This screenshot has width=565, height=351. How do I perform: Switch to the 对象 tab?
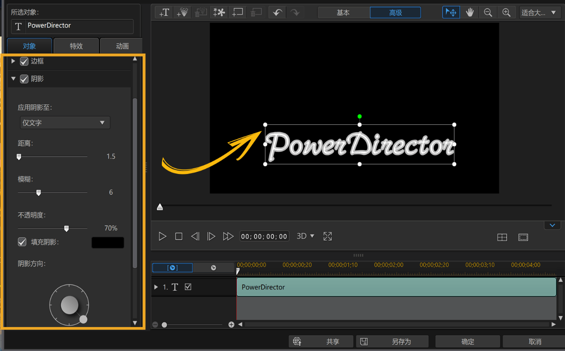pos(30,46)
